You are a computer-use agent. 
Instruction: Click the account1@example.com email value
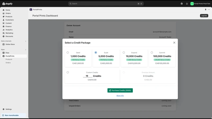click(162, 32)
